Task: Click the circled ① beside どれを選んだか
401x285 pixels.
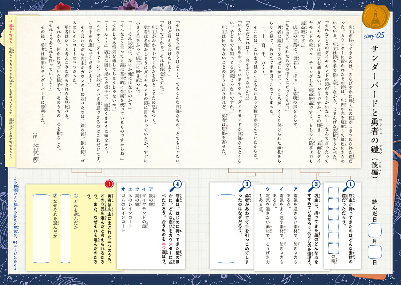Action: [76, 196]
